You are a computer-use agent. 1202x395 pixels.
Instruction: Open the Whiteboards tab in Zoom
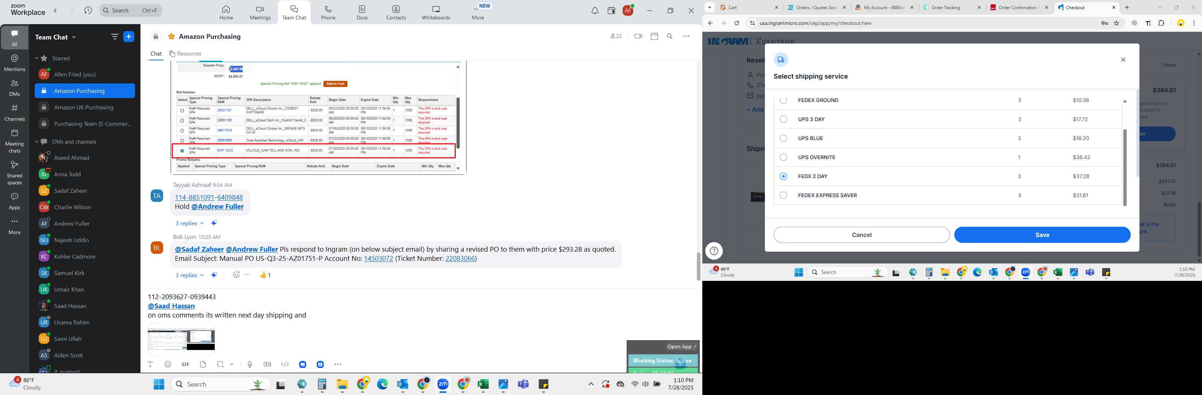(x=436, y=12)
